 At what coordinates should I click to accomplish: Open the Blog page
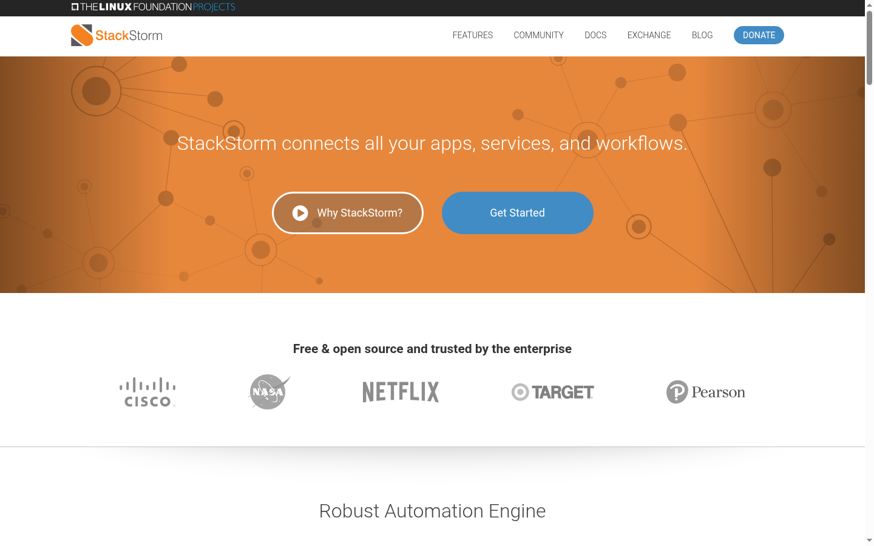702,35
